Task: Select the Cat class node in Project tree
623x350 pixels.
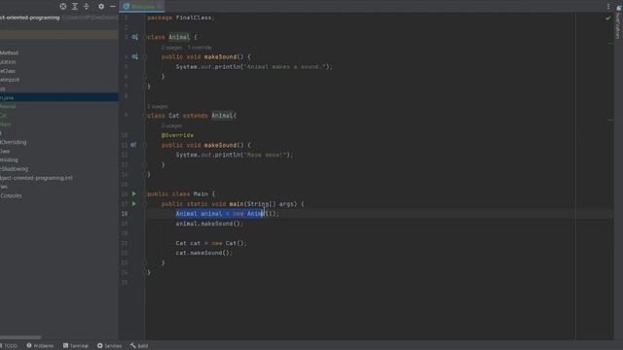Action: [x=4, y=115]
